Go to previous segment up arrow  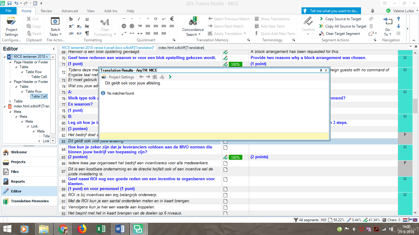pyautogui.click(x=399, y=19)
